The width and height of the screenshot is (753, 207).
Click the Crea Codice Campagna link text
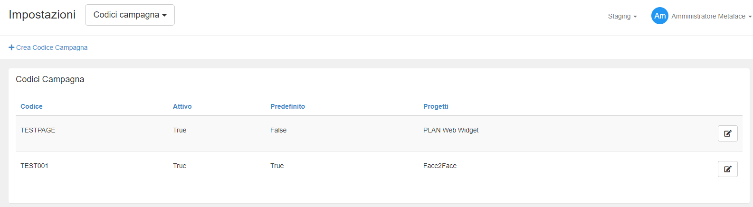[52, 47]
